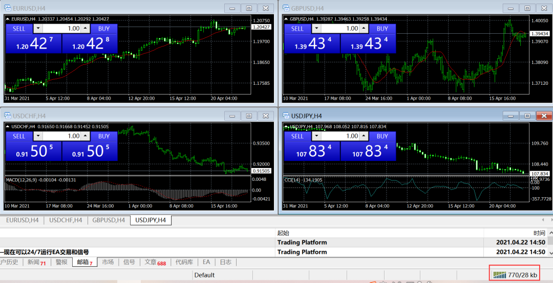
Task: Click the USDJPY chart window title icon
Action: (286, 115)
